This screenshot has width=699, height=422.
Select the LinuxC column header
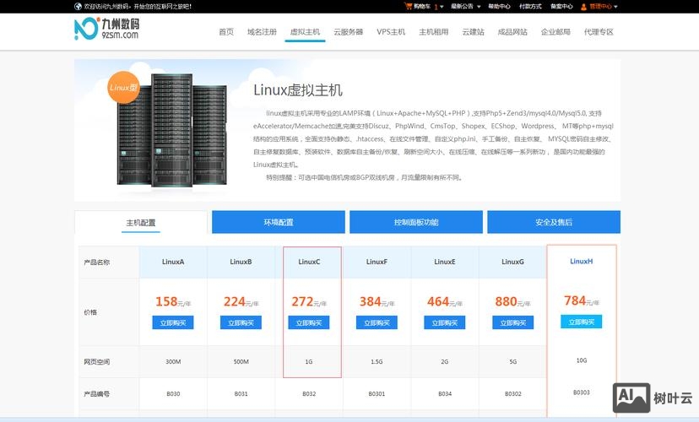point(309,262)
